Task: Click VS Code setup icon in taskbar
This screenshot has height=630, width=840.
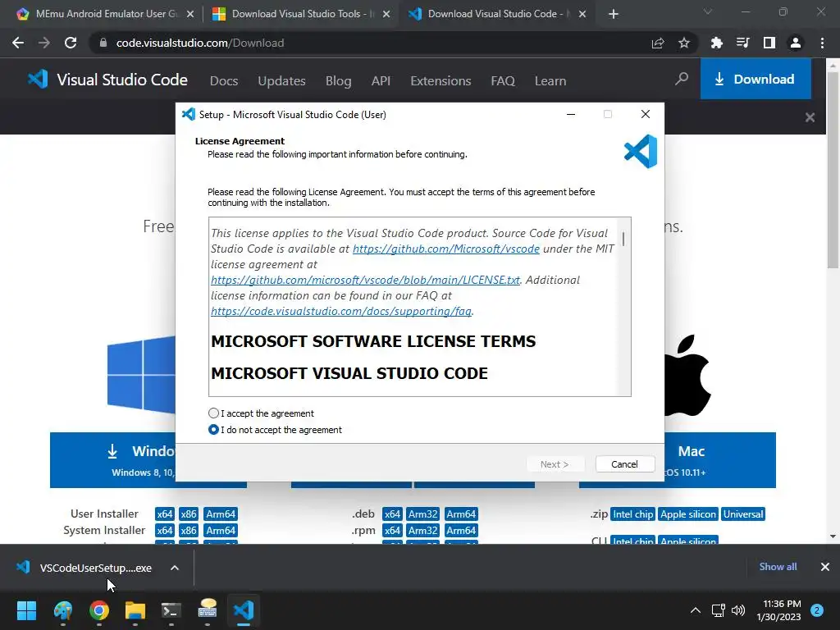Action: [244, 610]
